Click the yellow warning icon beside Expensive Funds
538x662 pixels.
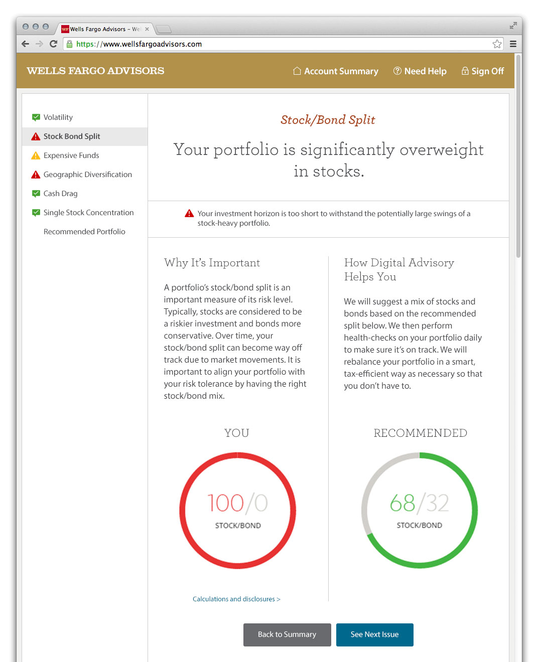pyautogui.click(x=36, y=155)
